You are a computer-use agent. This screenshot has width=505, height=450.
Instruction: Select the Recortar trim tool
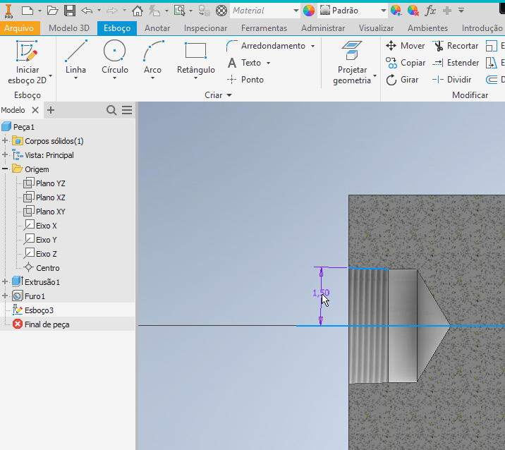pyautogui.click(x=455, y=46)
